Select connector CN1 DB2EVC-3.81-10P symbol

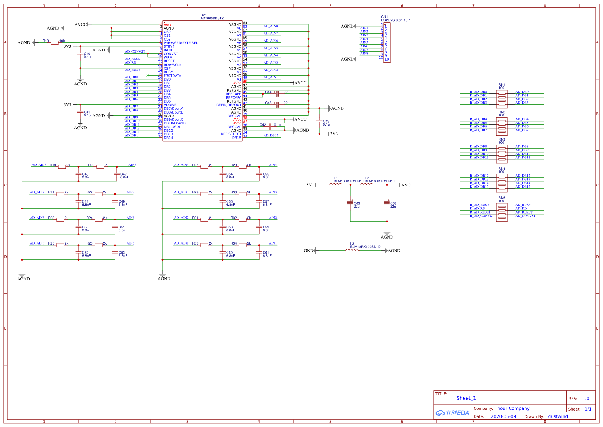(388, 42)
